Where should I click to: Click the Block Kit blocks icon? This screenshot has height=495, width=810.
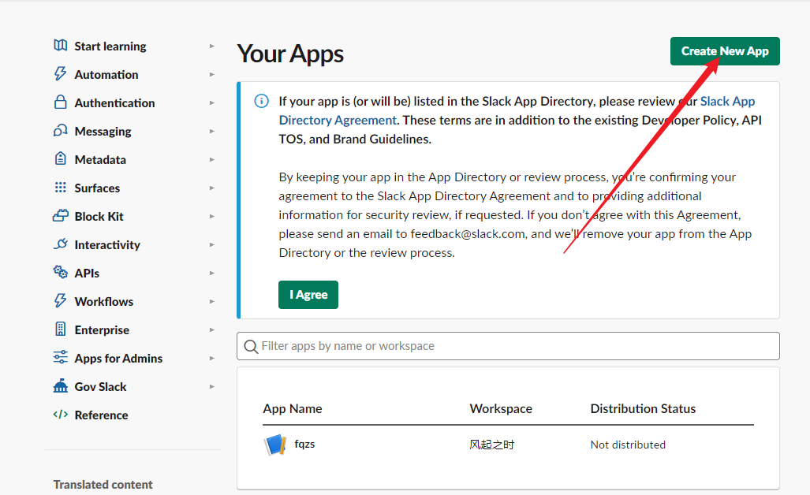click(x=61, y=216)
